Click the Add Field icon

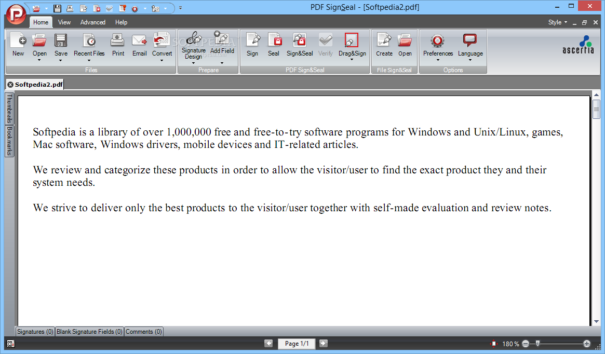click(222, 38)
